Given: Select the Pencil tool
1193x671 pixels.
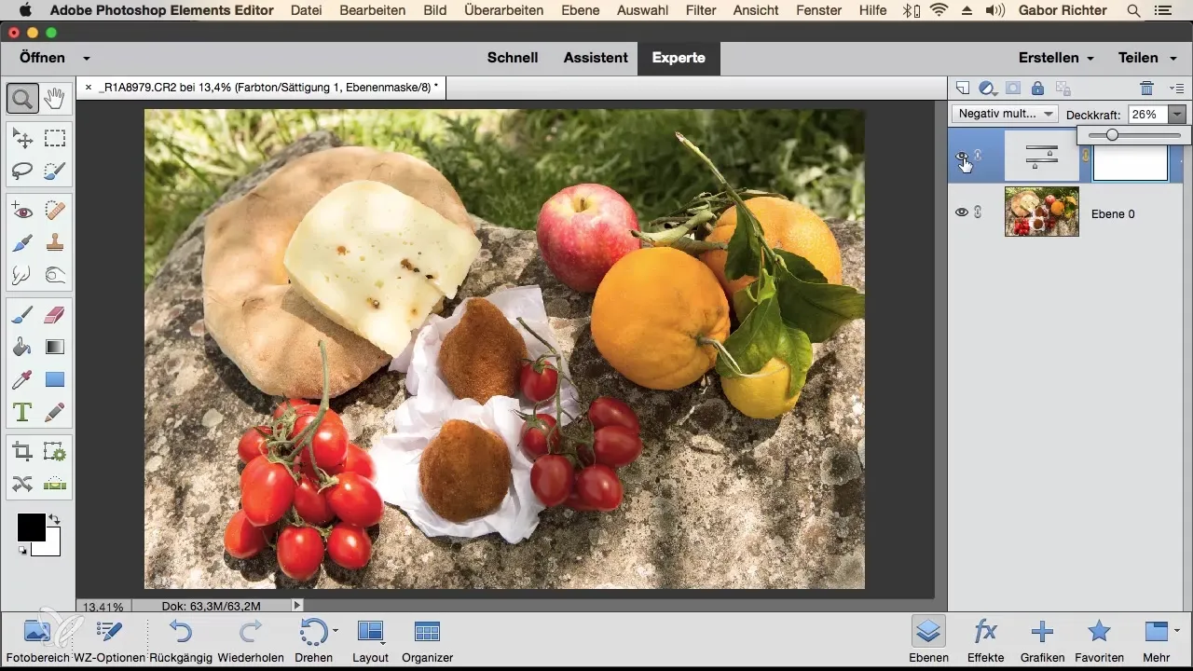Looking at the screenshot, I should [x=54, y=411].
